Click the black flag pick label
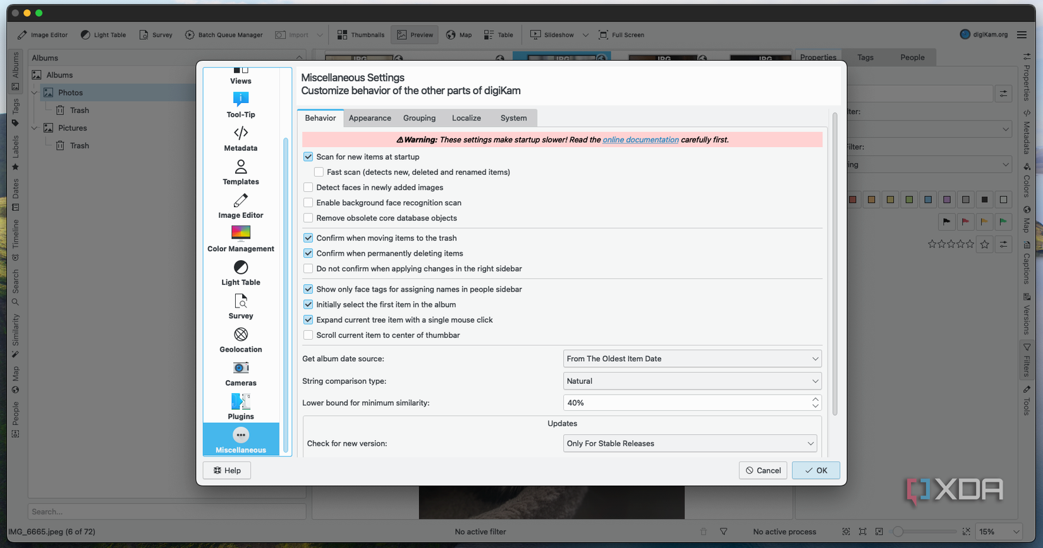Viewport: 1043px width, 548px height. tap(946, 222)
